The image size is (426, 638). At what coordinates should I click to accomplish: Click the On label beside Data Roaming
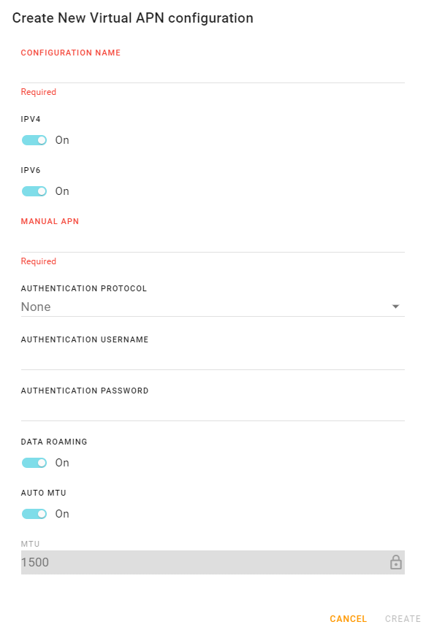click(x=62, y=463)
